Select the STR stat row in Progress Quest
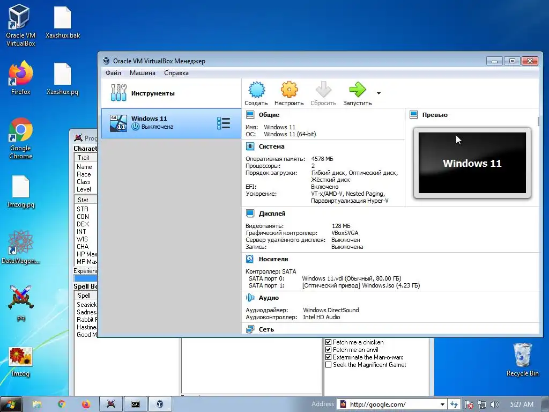The image size is (549, 412). point(86,209)
